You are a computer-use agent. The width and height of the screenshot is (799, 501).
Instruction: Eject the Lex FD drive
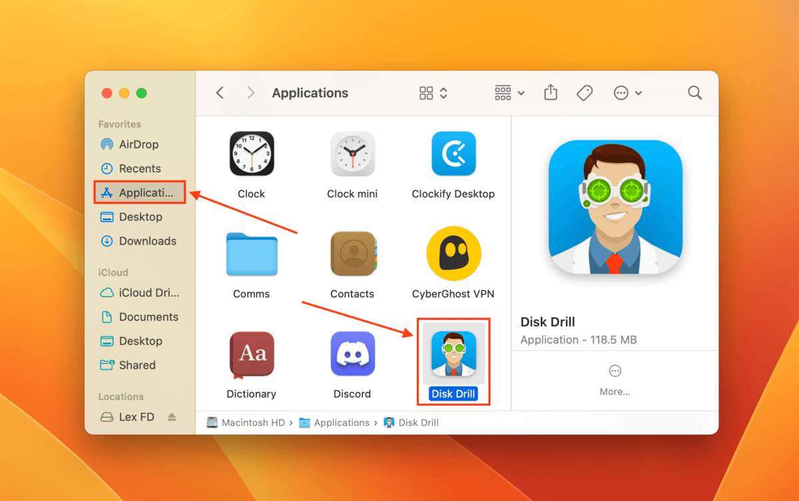tap(172, 417)
